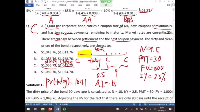Click the word count '18240 个字' status
200x112 pixels.
47,104
